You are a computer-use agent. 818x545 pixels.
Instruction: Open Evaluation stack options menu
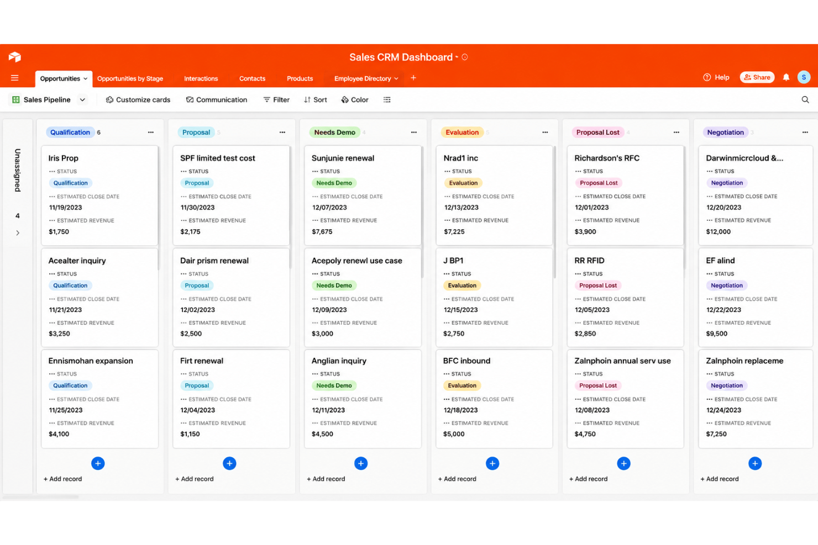coord(545,133)
